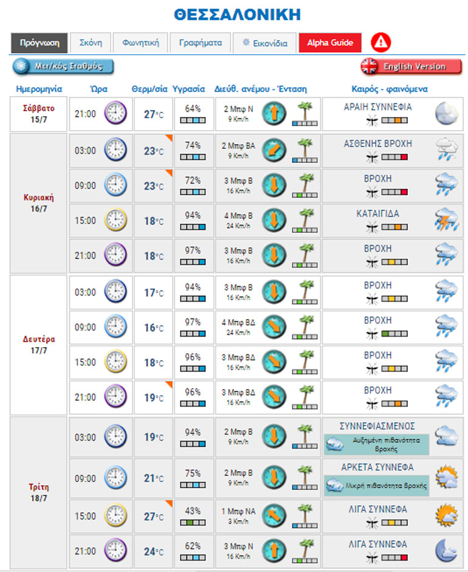This screenshot has height=572, width=468.
Task: Click the humidity bar under 43%
Action: pyautogui.click(x=193, y=523)
